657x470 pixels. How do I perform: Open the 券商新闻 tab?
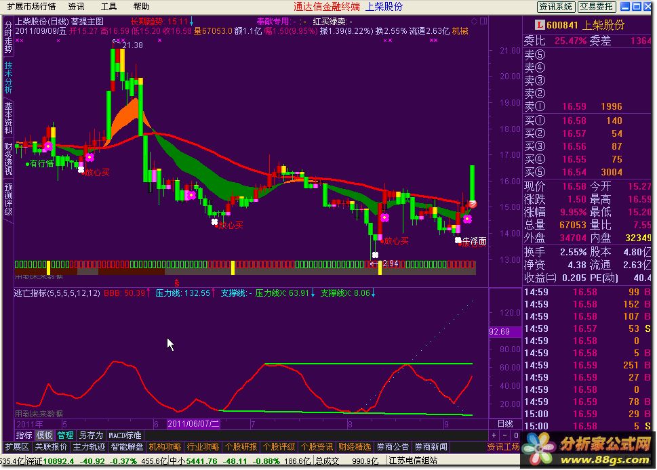click(x=431, y=447)
